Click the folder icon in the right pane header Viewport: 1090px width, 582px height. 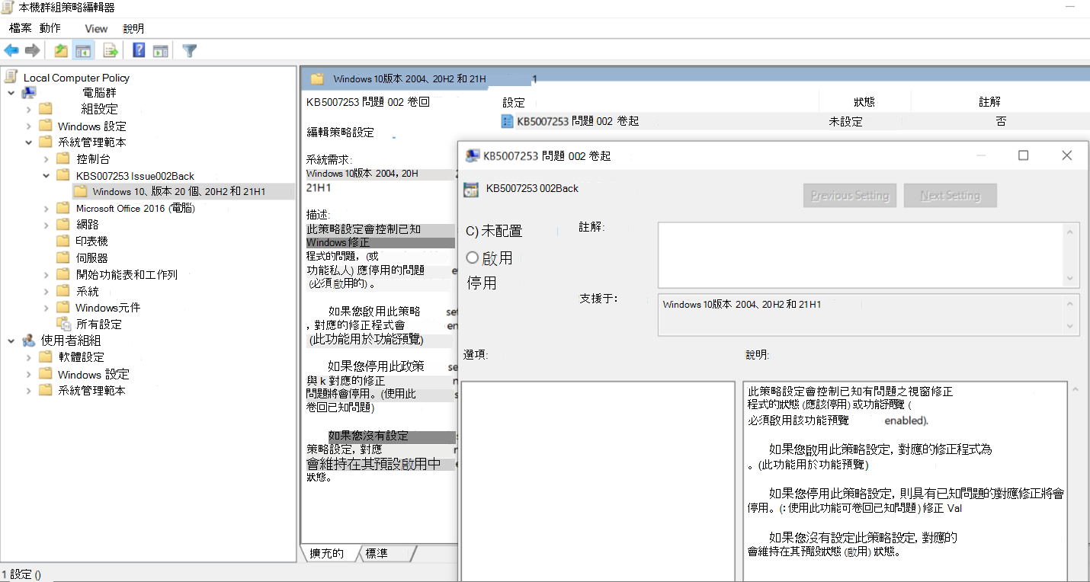pos(318,78)
